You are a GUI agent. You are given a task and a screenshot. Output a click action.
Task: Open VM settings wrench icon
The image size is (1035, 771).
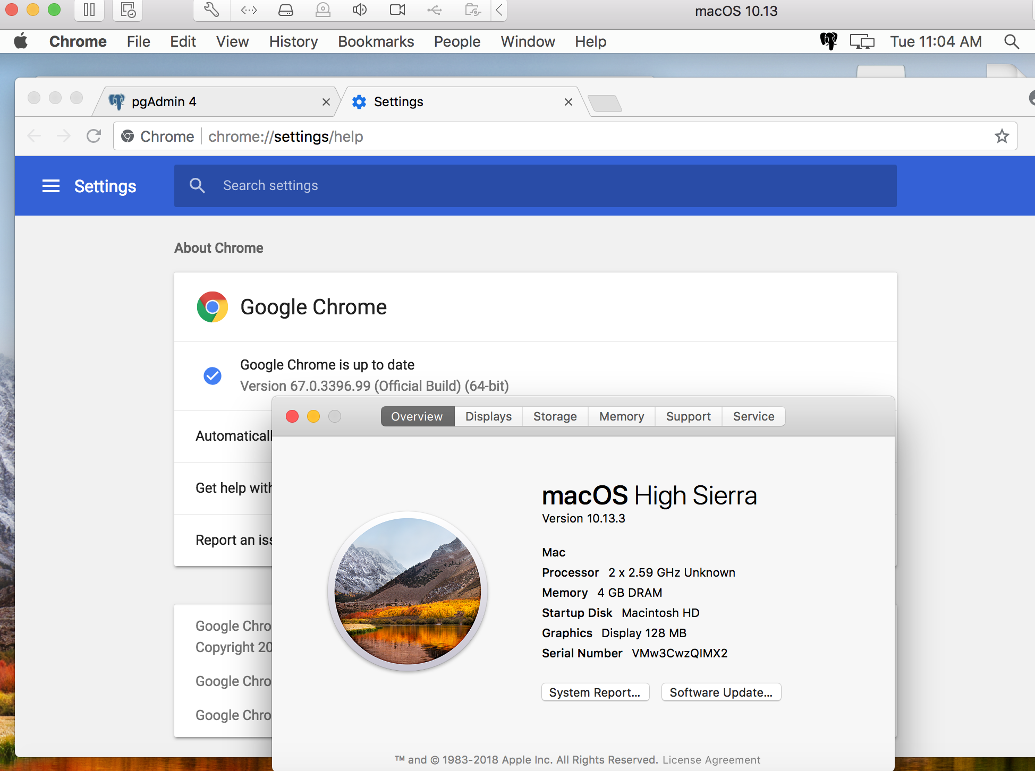tap(211, 10)
